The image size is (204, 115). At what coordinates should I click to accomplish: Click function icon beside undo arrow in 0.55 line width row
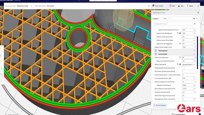point(180,33)
